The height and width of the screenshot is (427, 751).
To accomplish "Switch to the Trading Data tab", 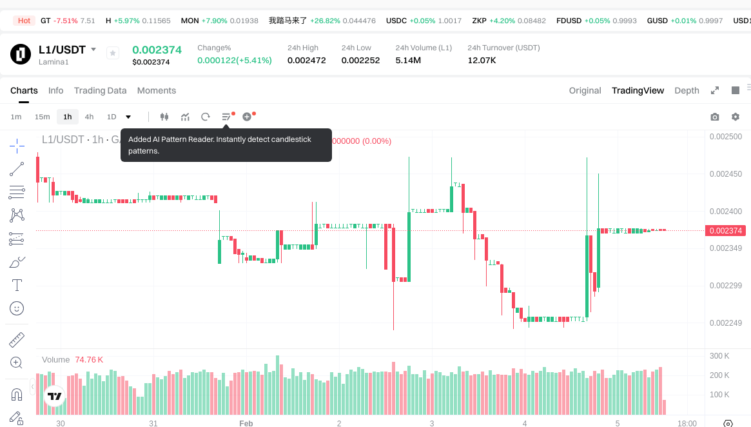I will pyautogui.click(x=100, y=90).
